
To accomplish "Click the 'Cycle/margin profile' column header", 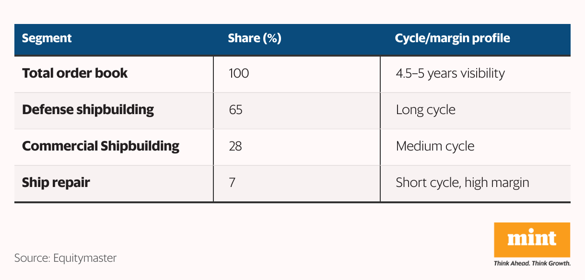I will point(452,38).
